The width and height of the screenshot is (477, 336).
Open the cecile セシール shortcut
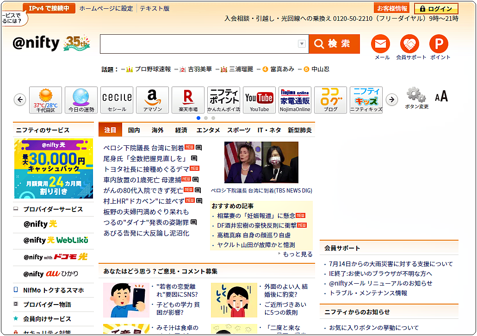point(117,100)
